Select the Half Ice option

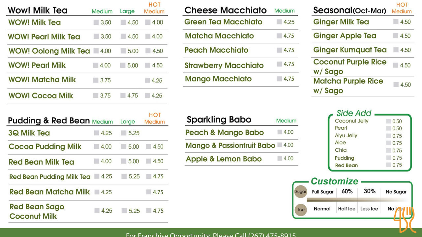pos(347,209)
